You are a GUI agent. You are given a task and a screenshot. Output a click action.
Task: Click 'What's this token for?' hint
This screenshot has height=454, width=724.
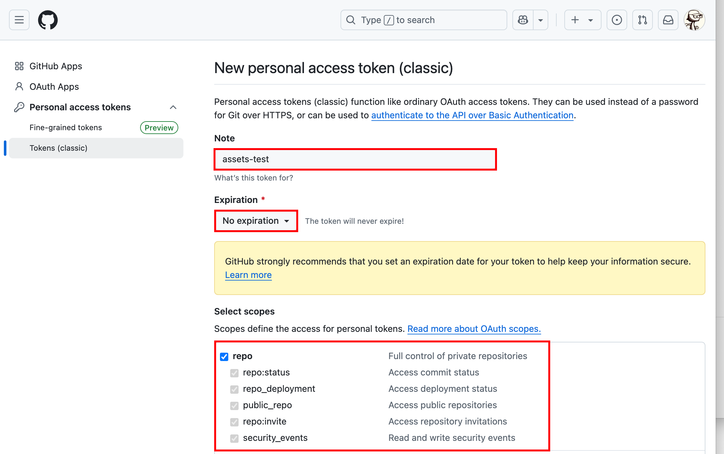254,178
